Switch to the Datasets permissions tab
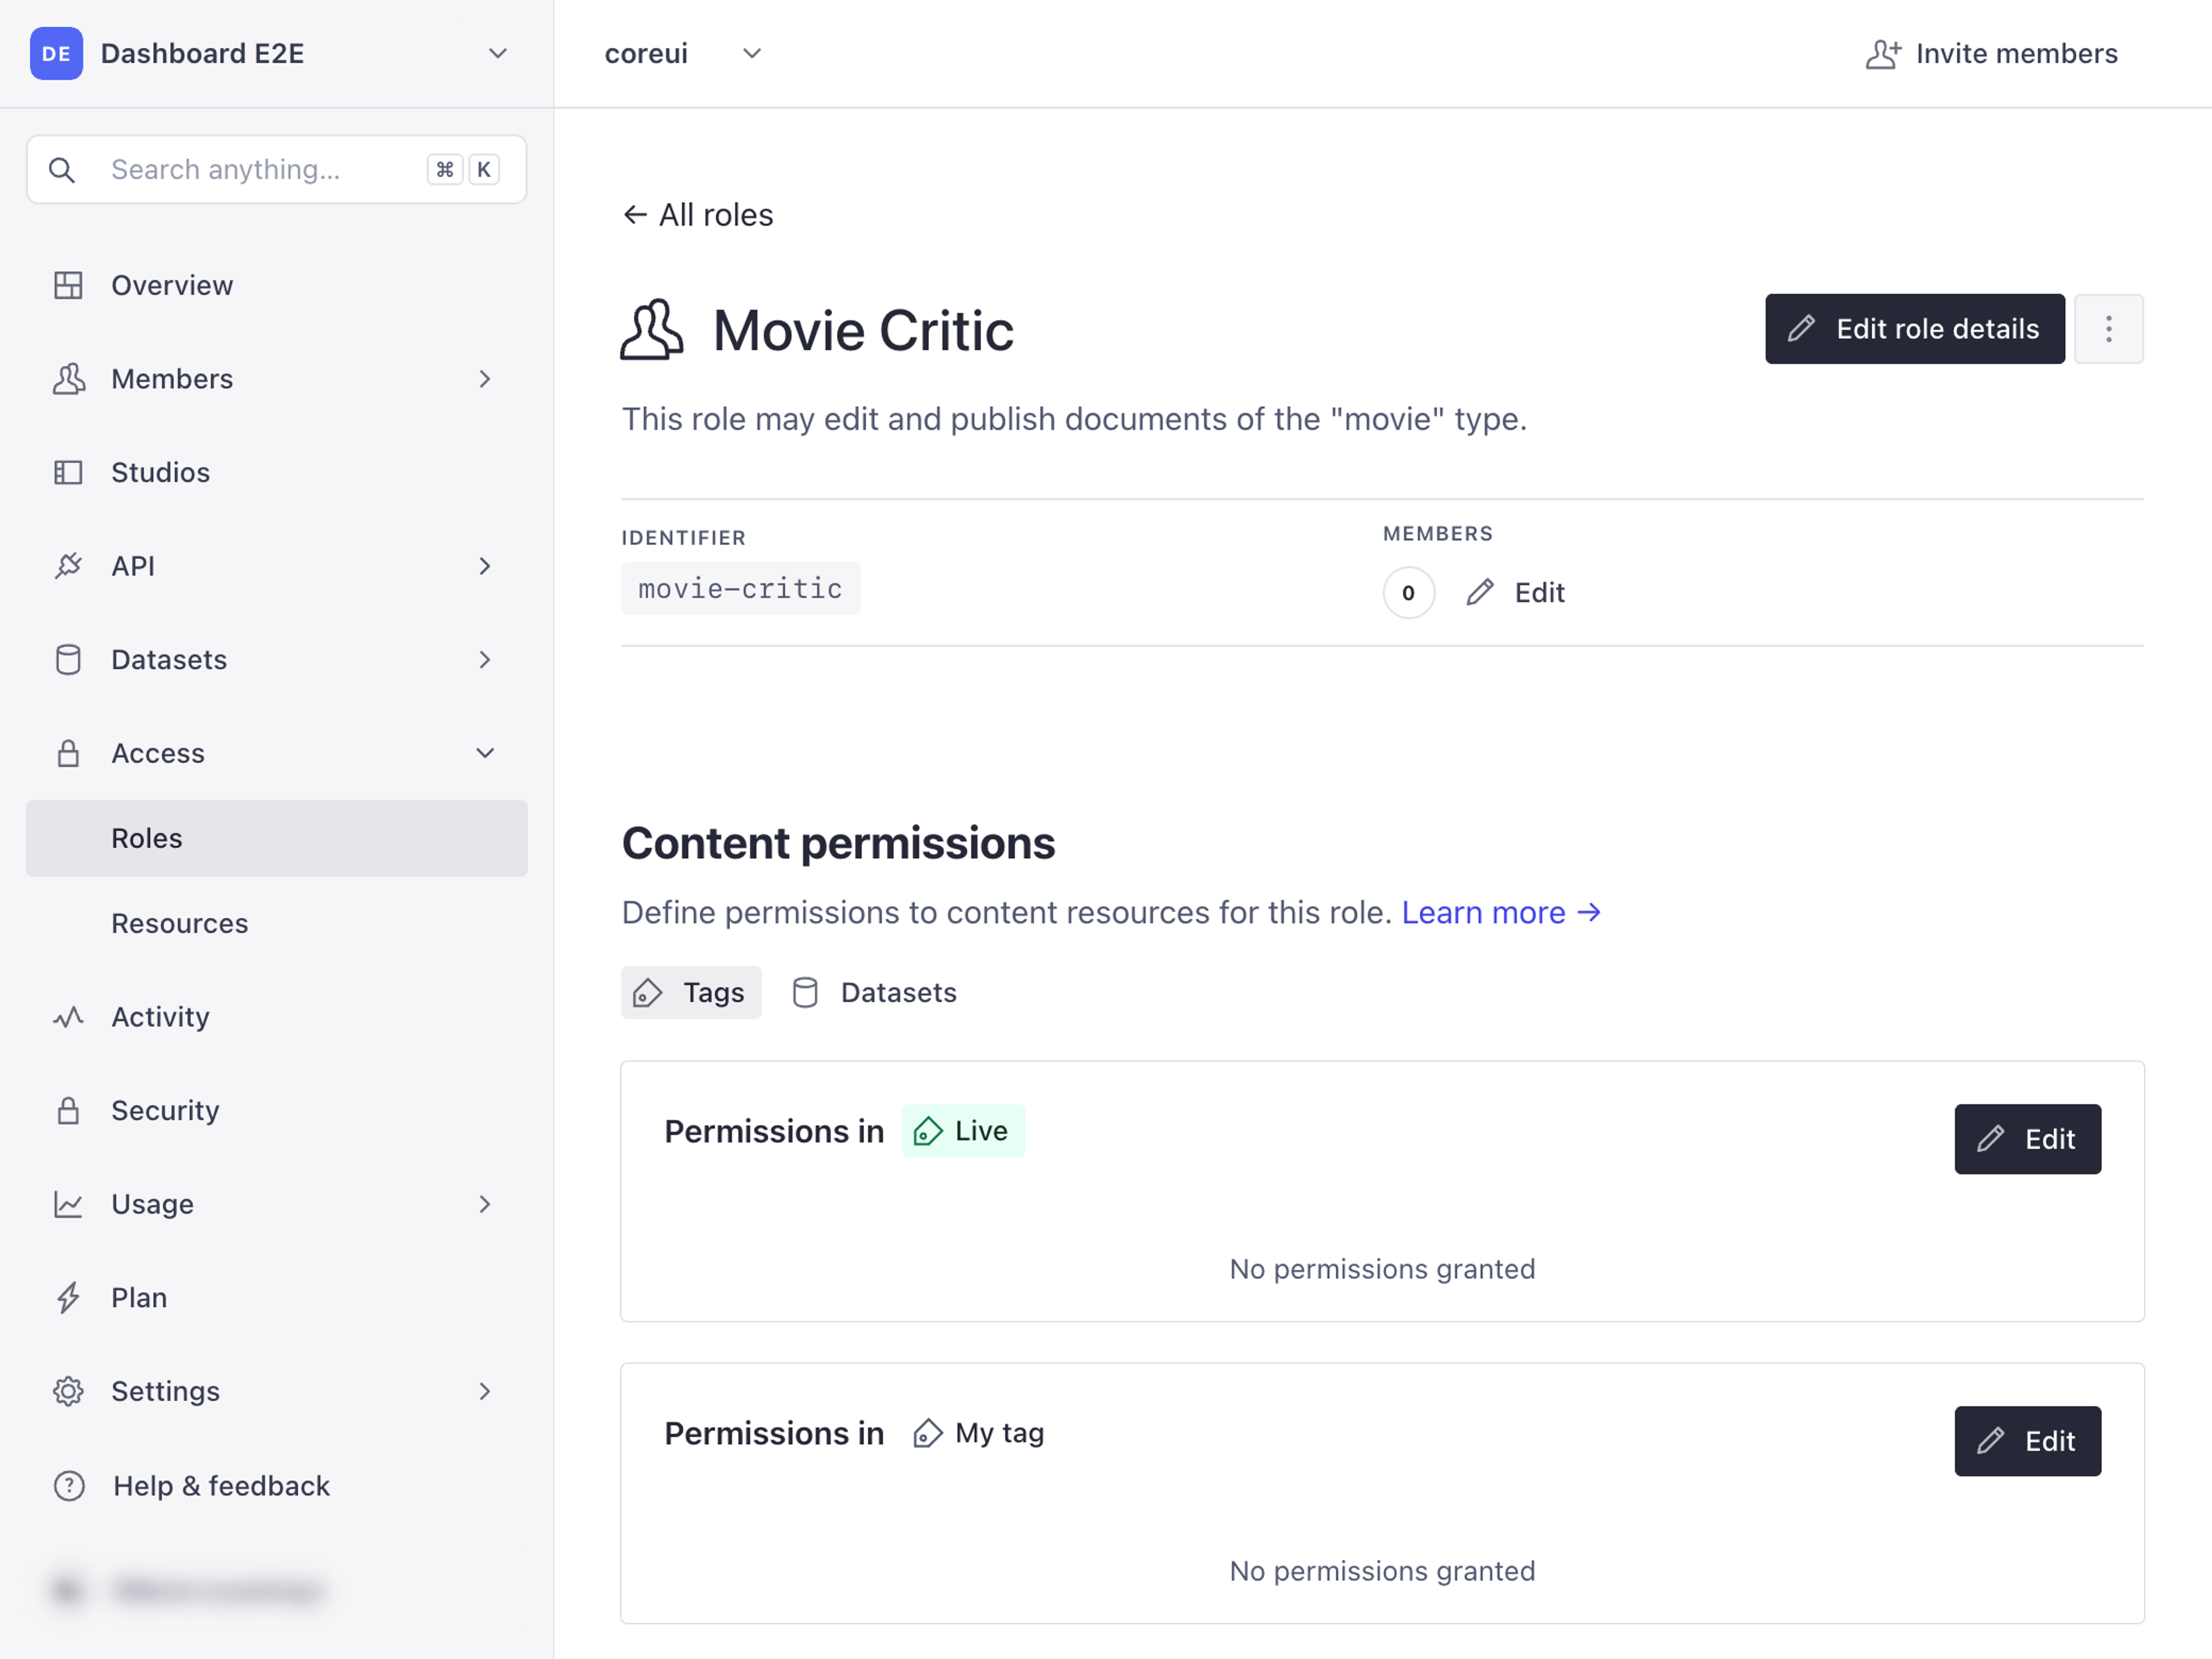Image resolution: width=2212 pixels, height=1659 pixels. (875, 993)
